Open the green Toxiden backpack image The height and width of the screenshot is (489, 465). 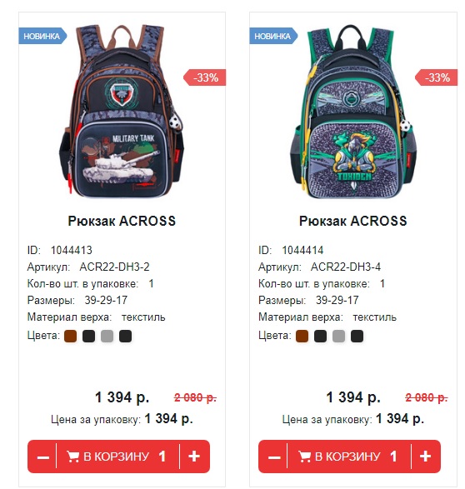[353, 111]
